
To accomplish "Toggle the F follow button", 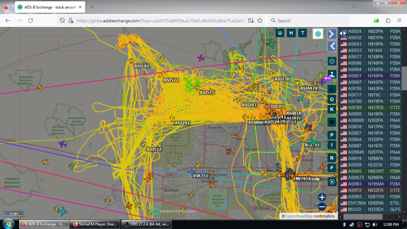I will coord(332,168).
